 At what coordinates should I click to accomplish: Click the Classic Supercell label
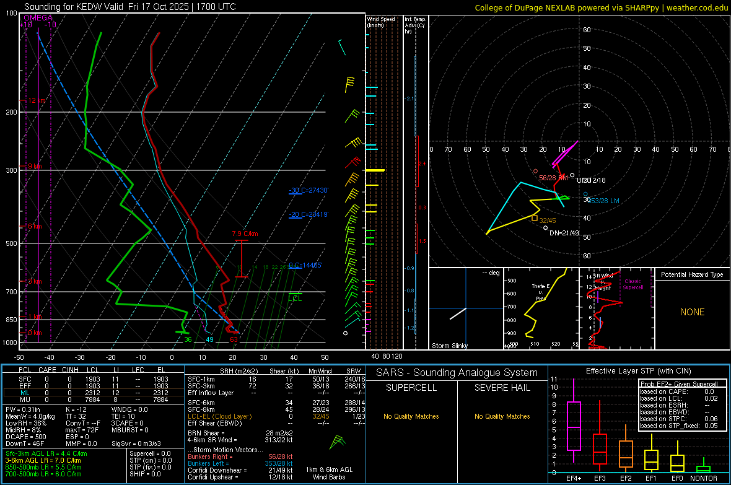(x=633, y=284)
